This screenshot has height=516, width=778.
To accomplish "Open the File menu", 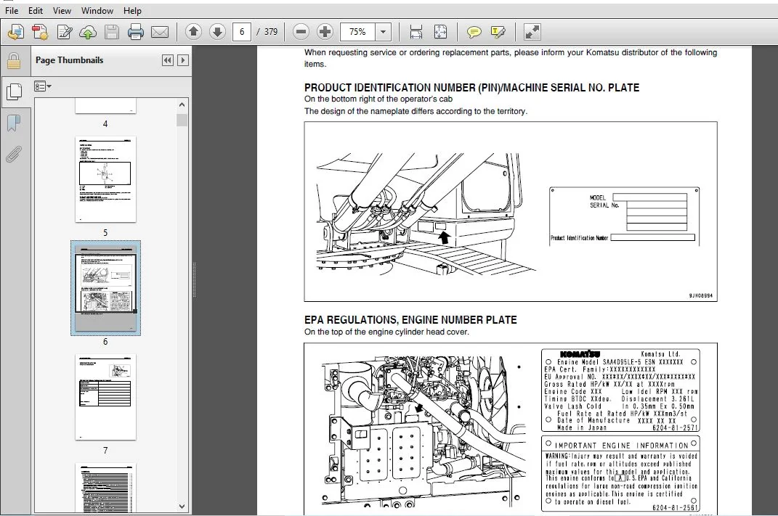I will [x=12, y=10].
